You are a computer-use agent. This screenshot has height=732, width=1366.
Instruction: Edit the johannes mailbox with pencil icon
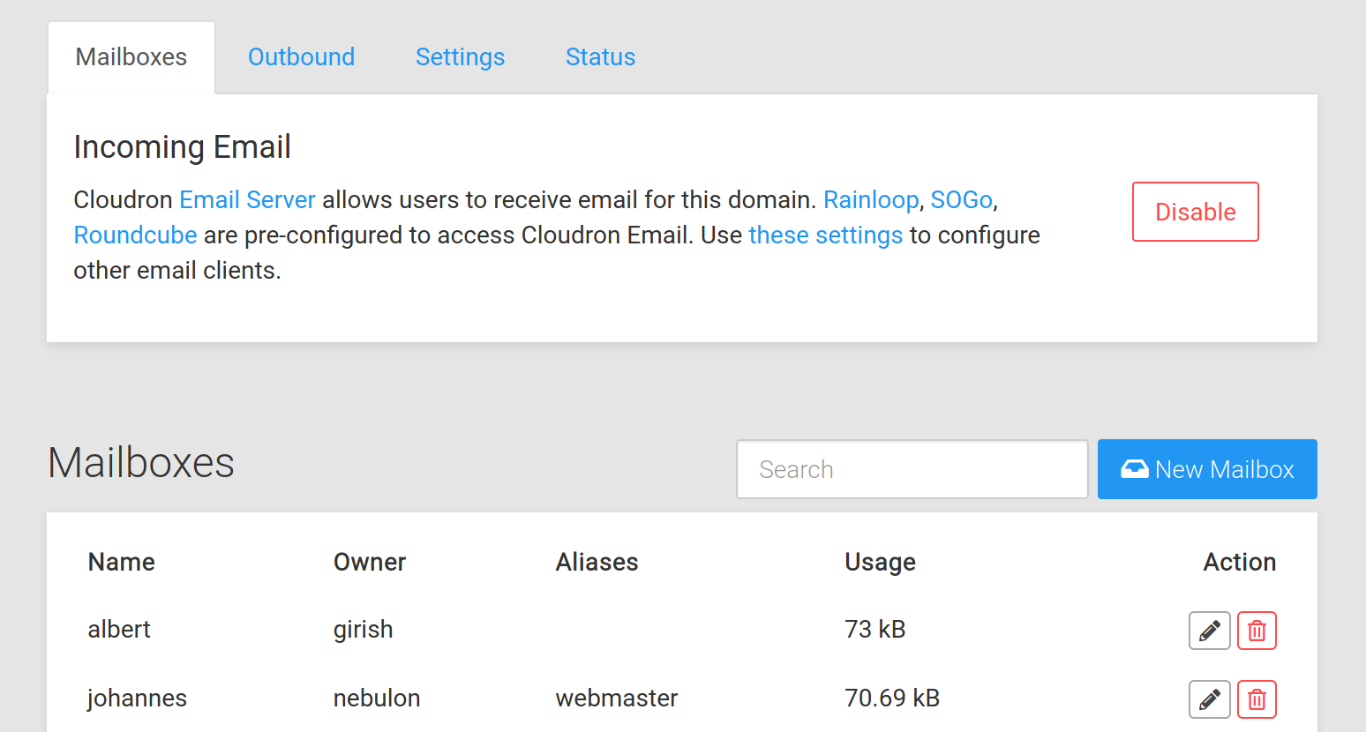click(x=1209, y=699)
